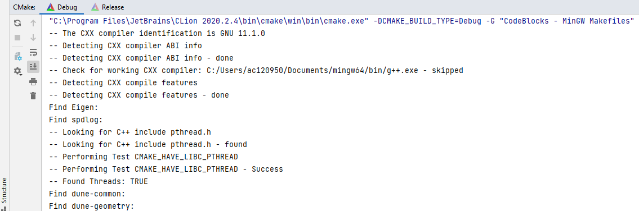Click the g++.exe compiler path line
639x211 pixels.
click(256, 70)
